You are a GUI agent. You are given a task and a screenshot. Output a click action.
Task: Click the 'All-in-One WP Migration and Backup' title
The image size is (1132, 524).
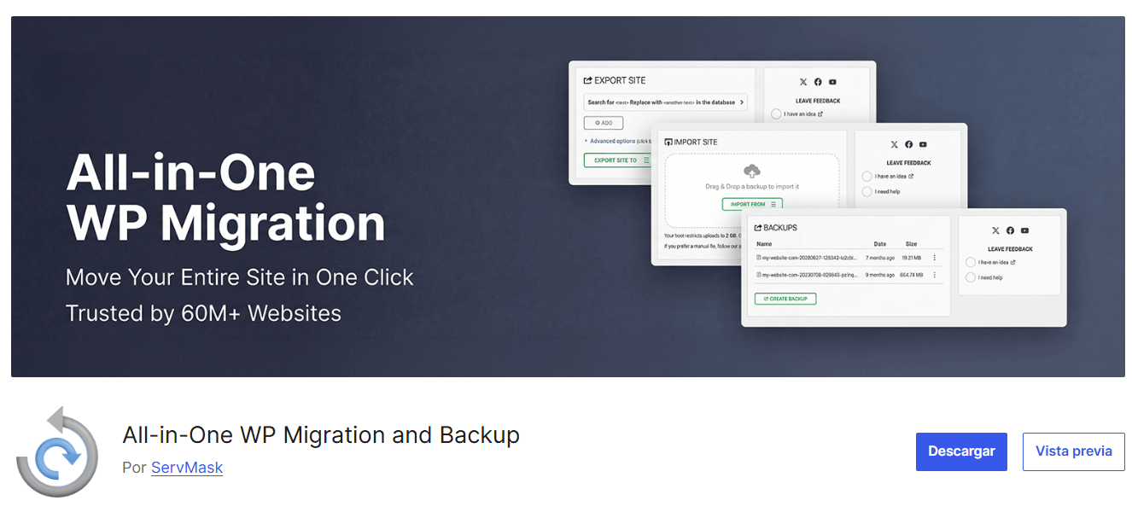(321, 435)
